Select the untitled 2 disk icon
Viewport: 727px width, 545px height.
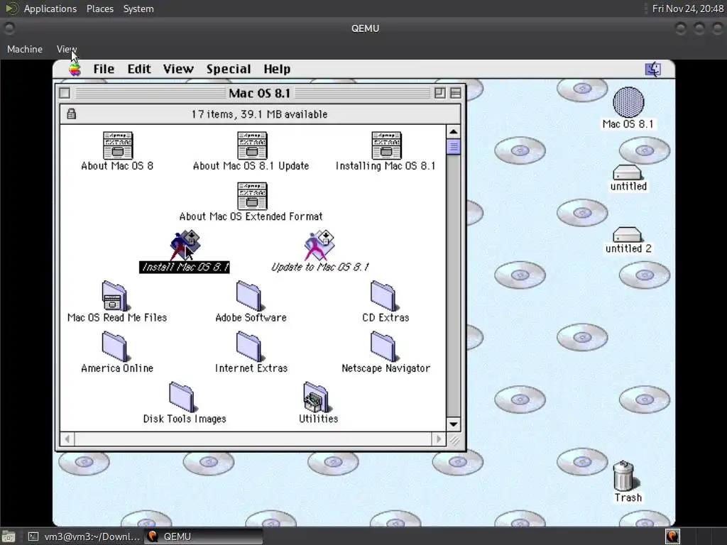(628, 234)
